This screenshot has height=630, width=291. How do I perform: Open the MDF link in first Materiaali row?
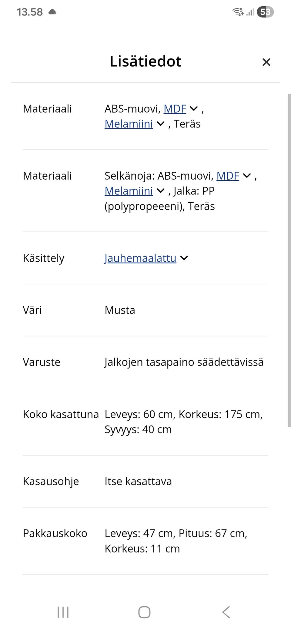pos(175,108)
